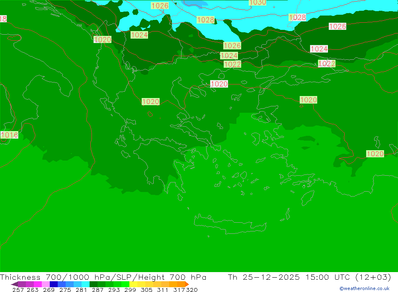Click the legend value 299
The height and width of the screenshot is (292, 398).
[x=130, y=290]
